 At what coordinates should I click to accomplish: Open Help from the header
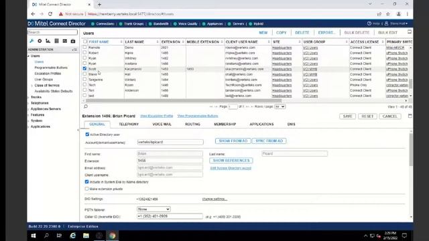pos(373,23)
